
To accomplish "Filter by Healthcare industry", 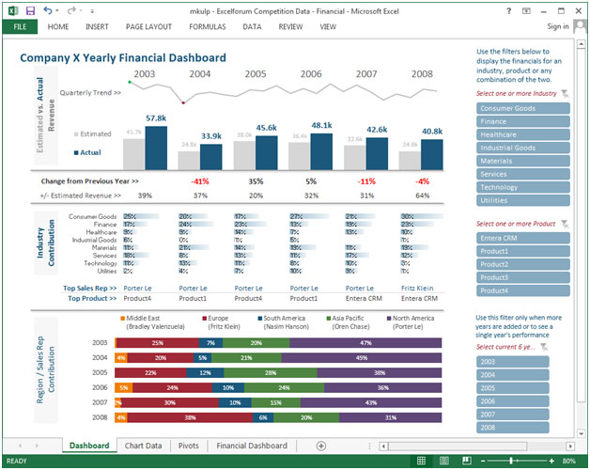I will [x=523, y=134].
